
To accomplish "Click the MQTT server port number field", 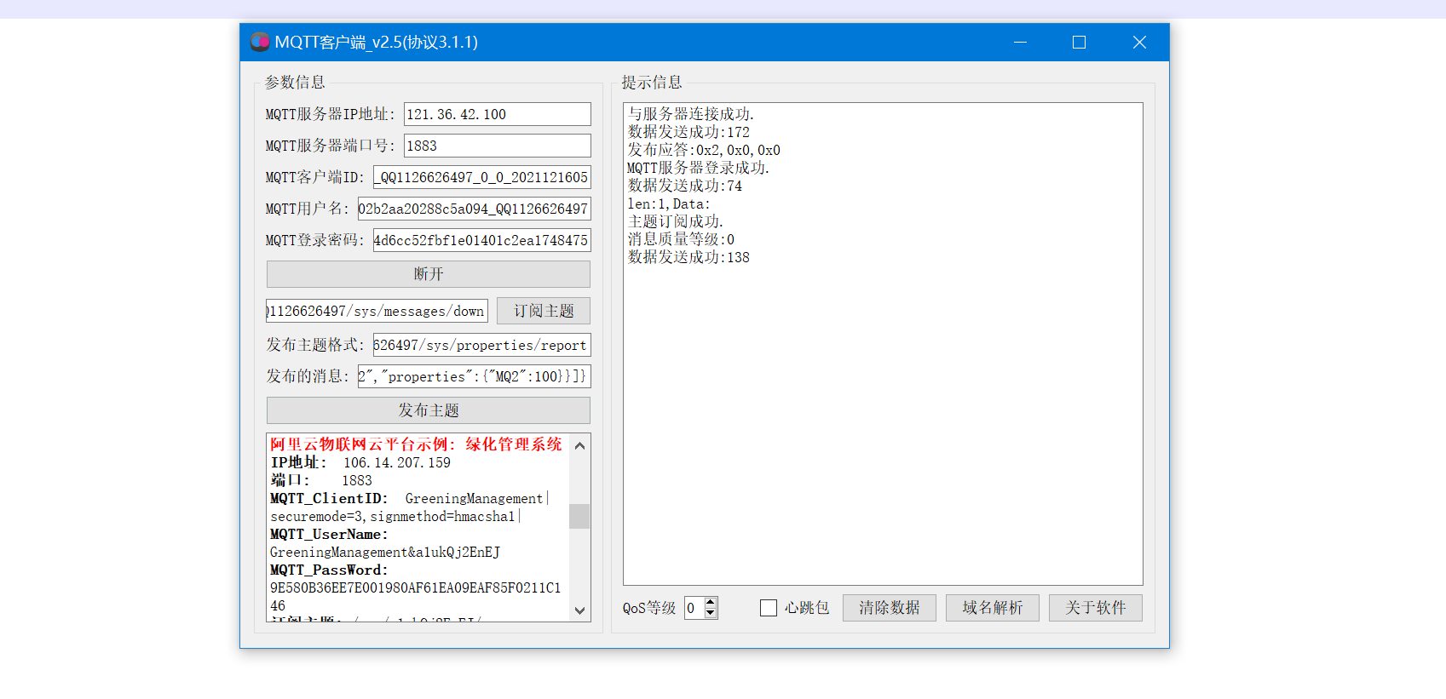I will [498, 146].
